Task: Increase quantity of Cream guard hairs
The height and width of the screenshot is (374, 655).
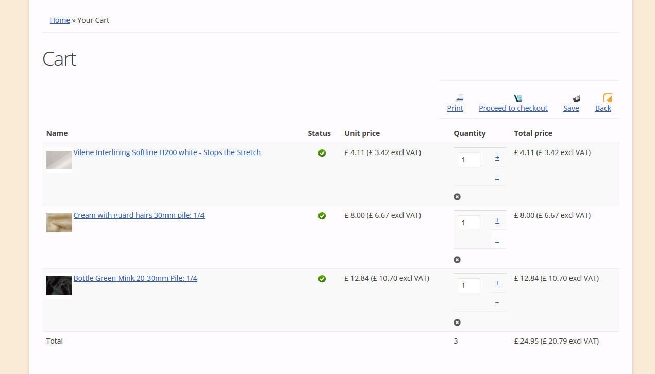Action: coord(497,221)
